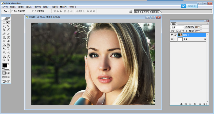Open blend mode dropdown 正常
The width and height of the screenshot is (214, 114).
click(177, 27)
